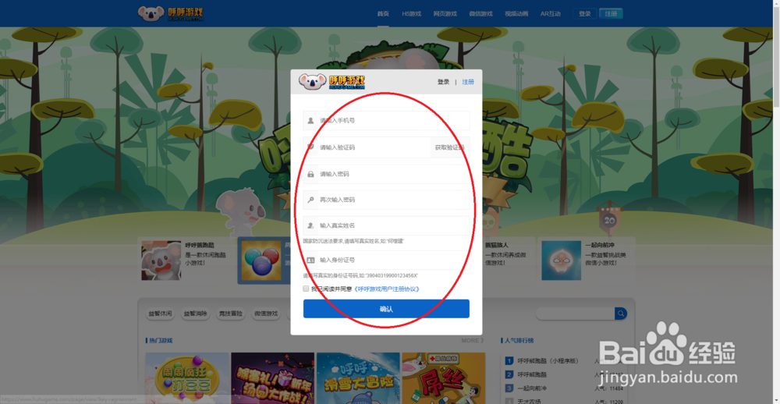Open the 屌丝 game thumbnail
The height and width of the screenshot is (404, 780).
[x=444, y=378]
